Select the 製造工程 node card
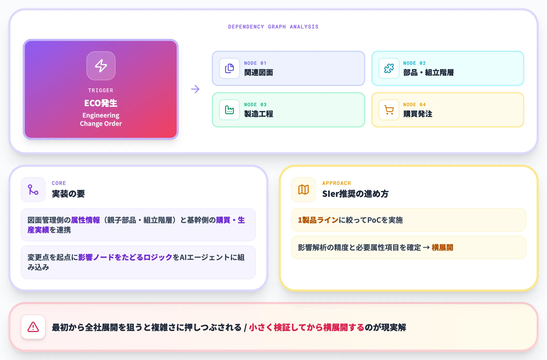The image size is (547, 360). tap(289, 110)
